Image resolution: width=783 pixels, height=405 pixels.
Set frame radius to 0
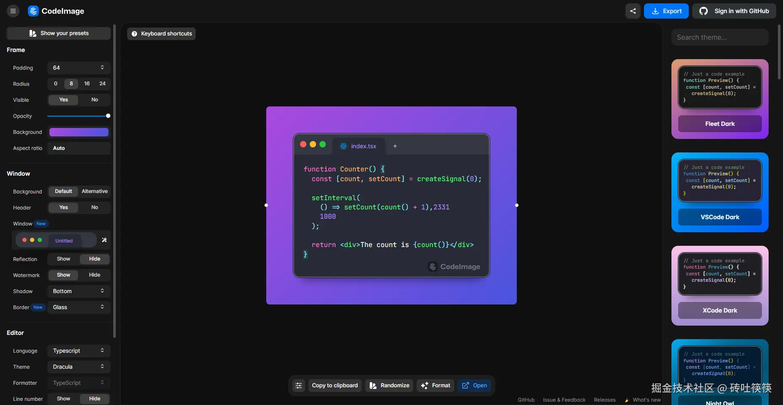56,84
